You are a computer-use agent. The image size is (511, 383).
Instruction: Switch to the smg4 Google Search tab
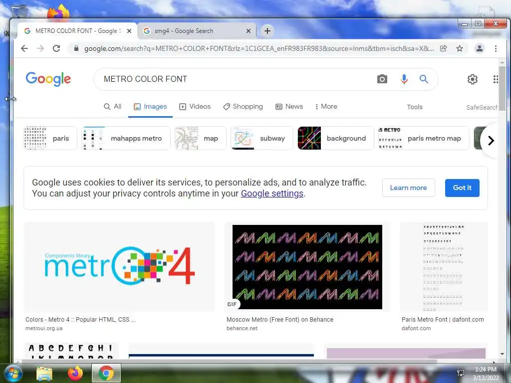(x=196, y=31)
